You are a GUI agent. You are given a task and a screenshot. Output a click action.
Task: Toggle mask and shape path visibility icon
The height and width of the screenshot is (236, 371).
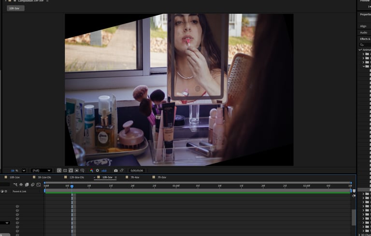click(x=71, y=170)
